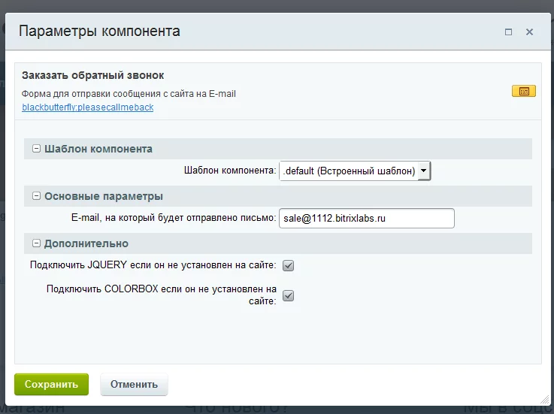Image resolution: width=554 pixels, height=414 pixels.
Task: Open the .default (Встроенный шаблон) dropdown
Action: tap(355, 171)
